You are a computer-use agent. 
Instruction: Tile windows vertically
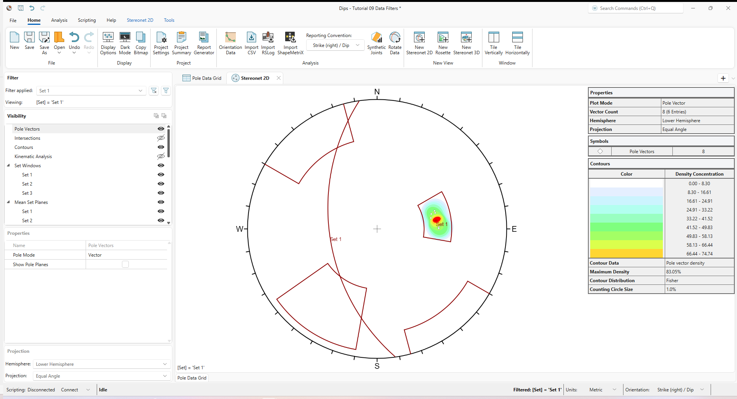click(493, 42)
